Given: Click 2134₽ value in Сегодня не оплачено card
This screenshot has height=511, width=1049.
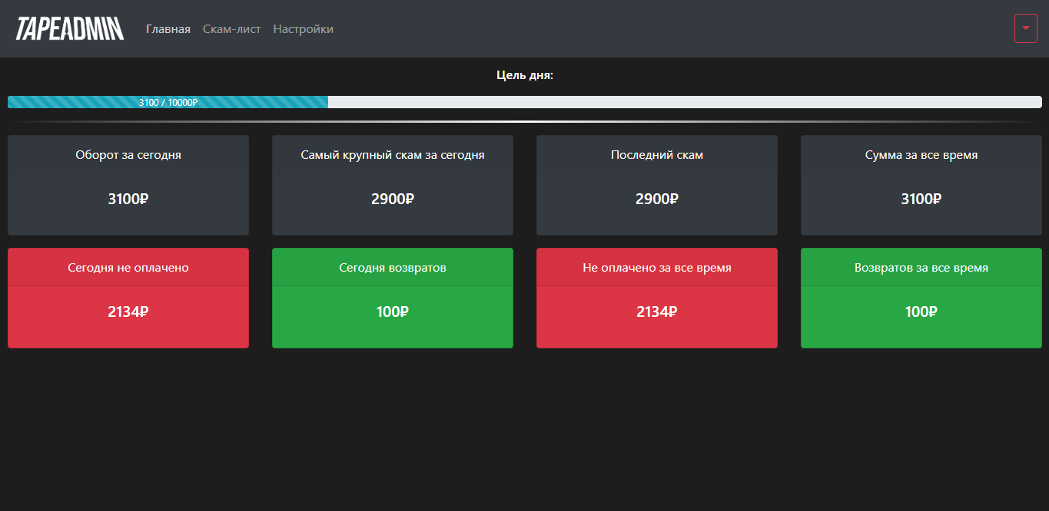Looking at the screenshot, I should 128,312.
